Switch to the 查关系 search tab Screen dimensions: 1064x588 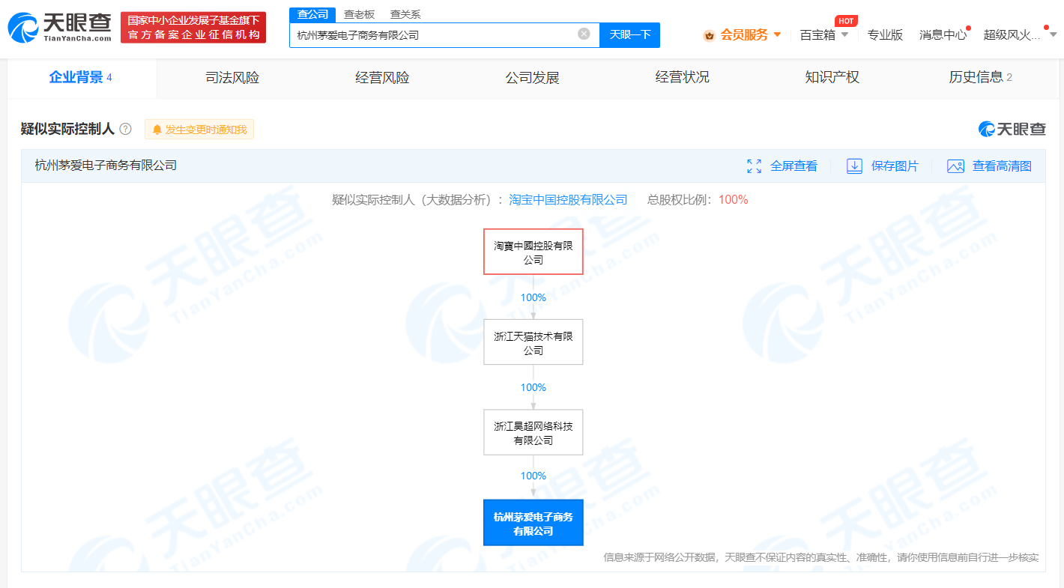click(x=405, y=14)
